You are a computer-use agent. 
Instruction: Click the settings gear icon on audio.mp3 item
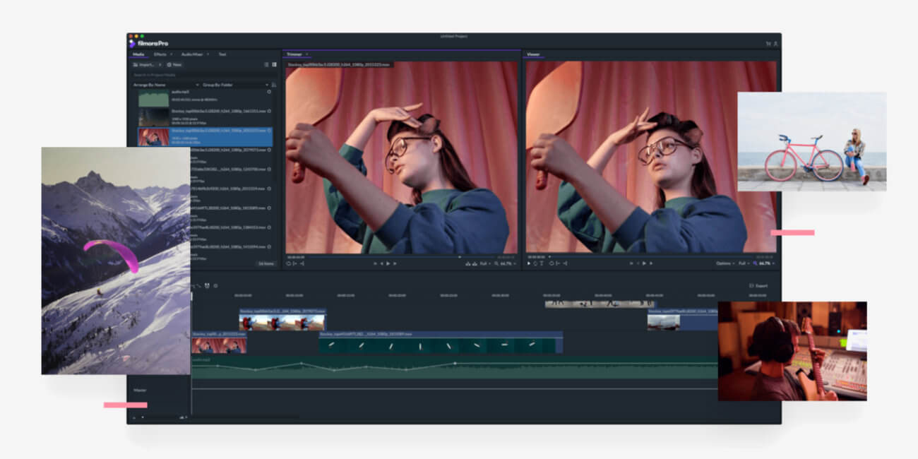point(269,92)
